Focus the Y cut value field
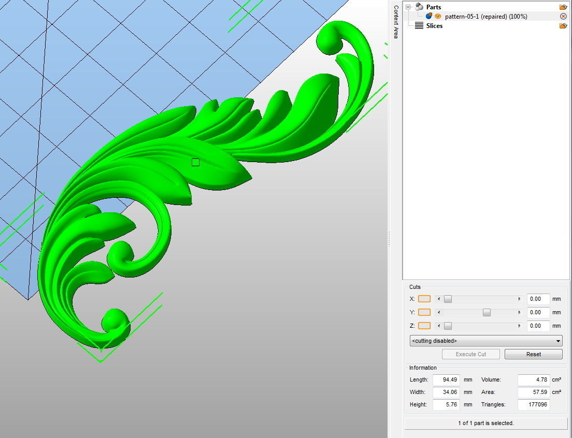This screenshot has width=572, height=438. (x=538, y=312)
